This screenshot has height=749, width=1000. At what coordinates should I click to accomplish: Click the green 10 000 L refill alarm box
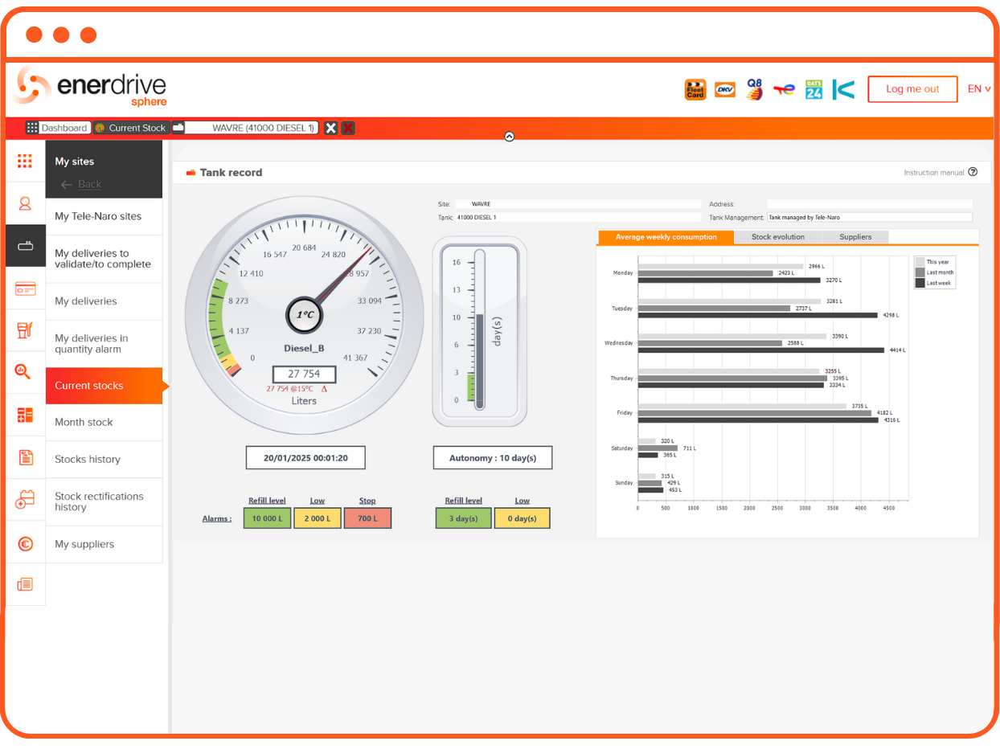coord(267,518)
